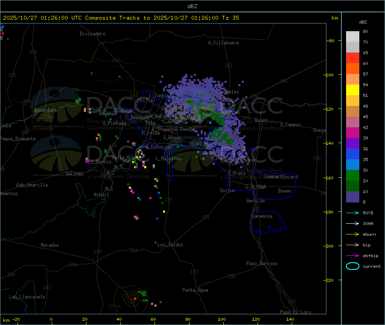
Task: Click the L_Malvinas map label
Action: 169,158
